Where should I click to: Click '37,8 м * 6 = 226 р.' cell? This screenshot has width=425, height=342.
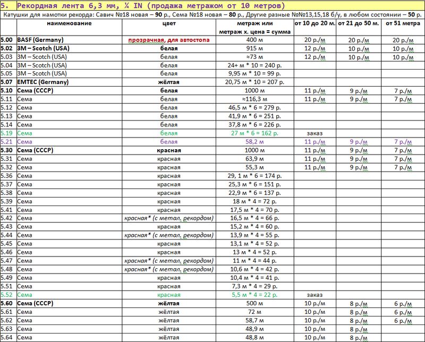click(255, 125)
